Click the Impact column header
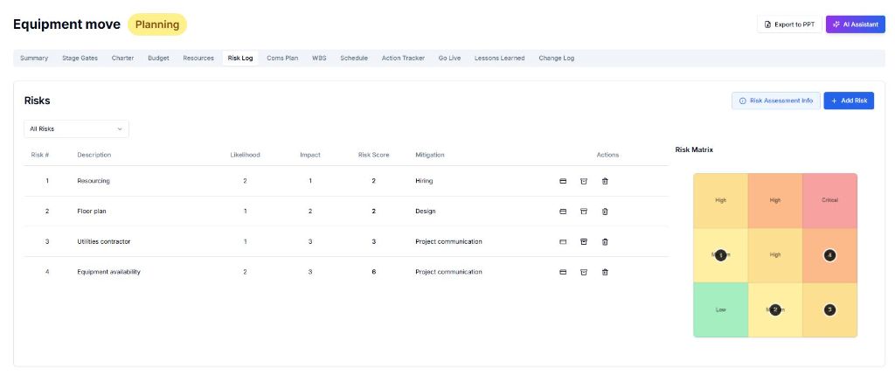 click(310, 155)
